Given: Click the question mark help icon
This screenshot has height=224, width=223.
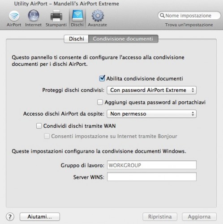Looking at the screenshot, I should [10, 216].
